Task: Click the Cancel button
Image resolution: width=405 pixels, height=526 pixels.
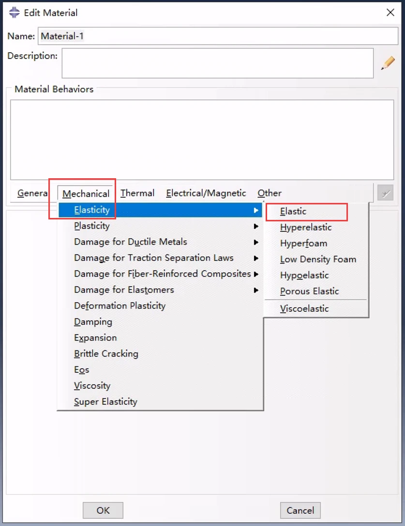Action: point(300,510)
